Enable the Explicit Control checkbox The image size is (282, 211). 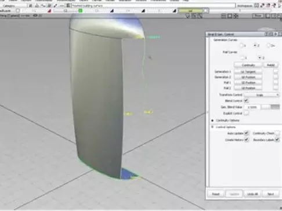click(x=246, y=113)
